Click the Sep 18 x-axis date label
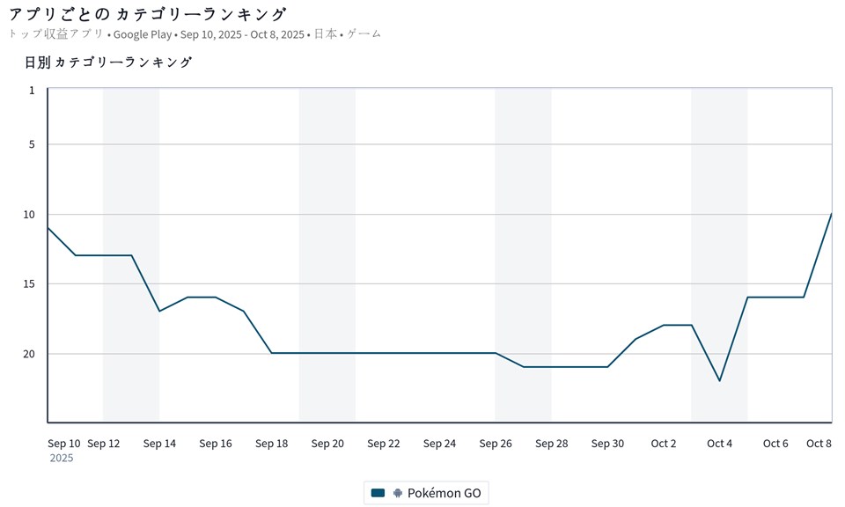845x507 pixels. click(271, 444)
